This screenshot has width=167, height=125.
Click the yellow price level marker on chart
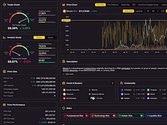click(x=66, y=20)
